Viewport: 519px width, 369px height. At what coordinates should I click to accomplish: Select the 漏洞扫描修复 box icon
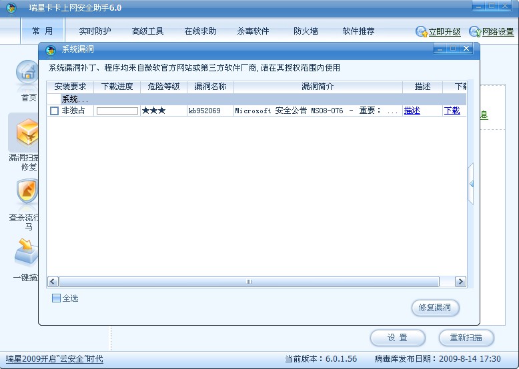[28, 133]
